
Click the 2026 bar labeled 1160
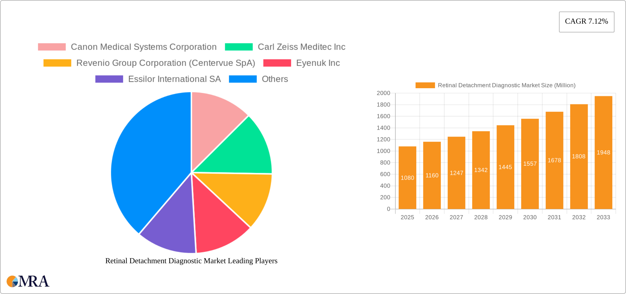(432, 175)
